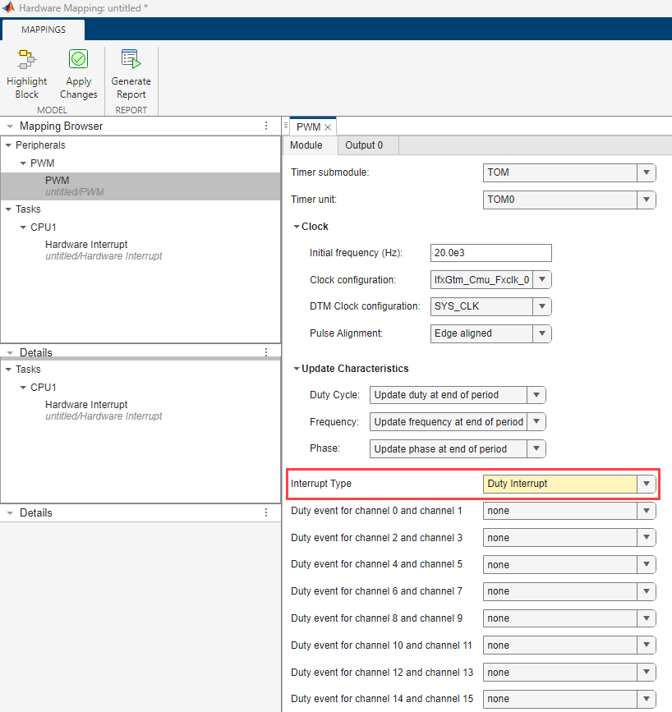This screenshot has width=672, height=712.
Task: Switch to the Output 0 tab
Action: pyautogui.click(x=366, y=145)
